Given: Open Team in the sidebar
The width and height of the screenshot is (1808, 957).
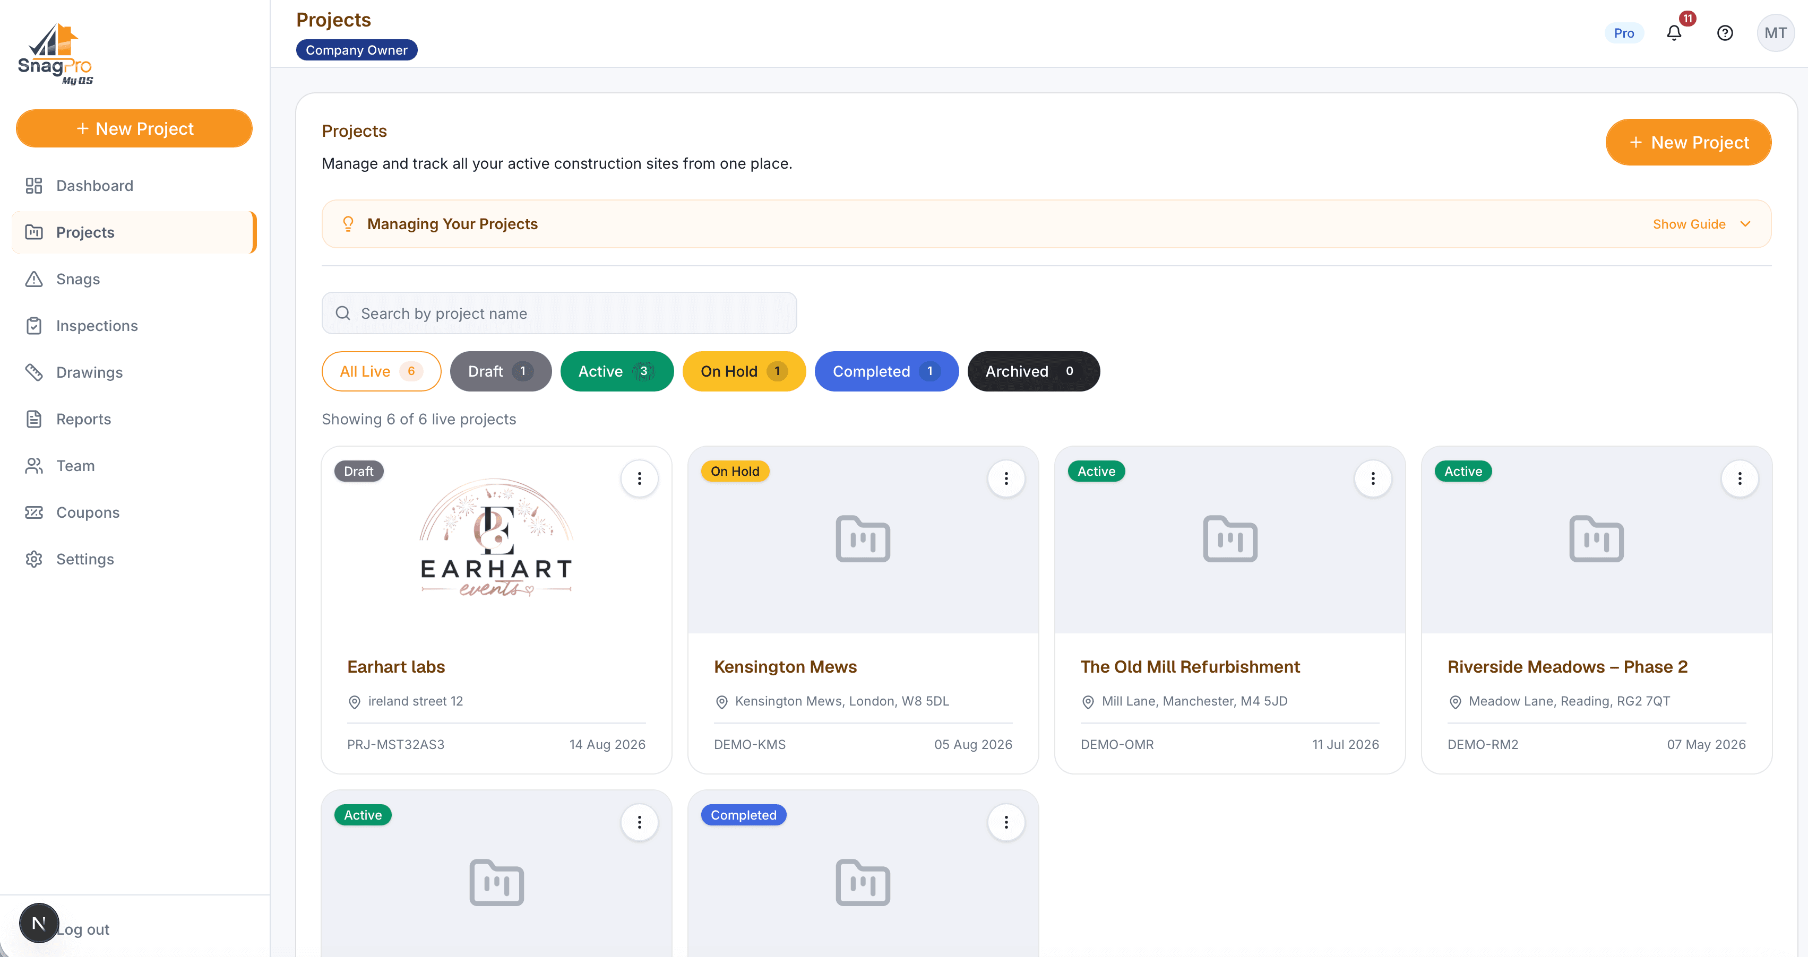Looking at the screenshot, I should point(134,465).
